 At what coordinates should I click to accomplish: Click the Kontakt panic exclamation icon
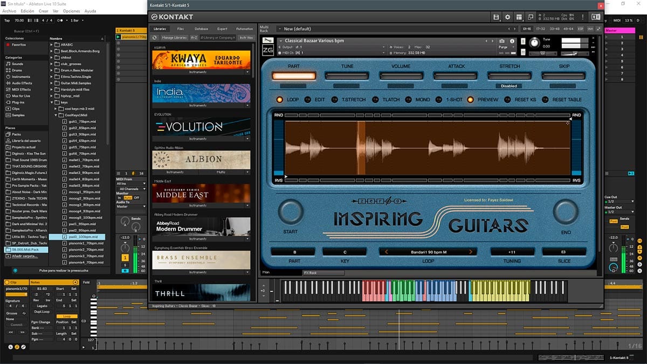[x=582, y=17]
